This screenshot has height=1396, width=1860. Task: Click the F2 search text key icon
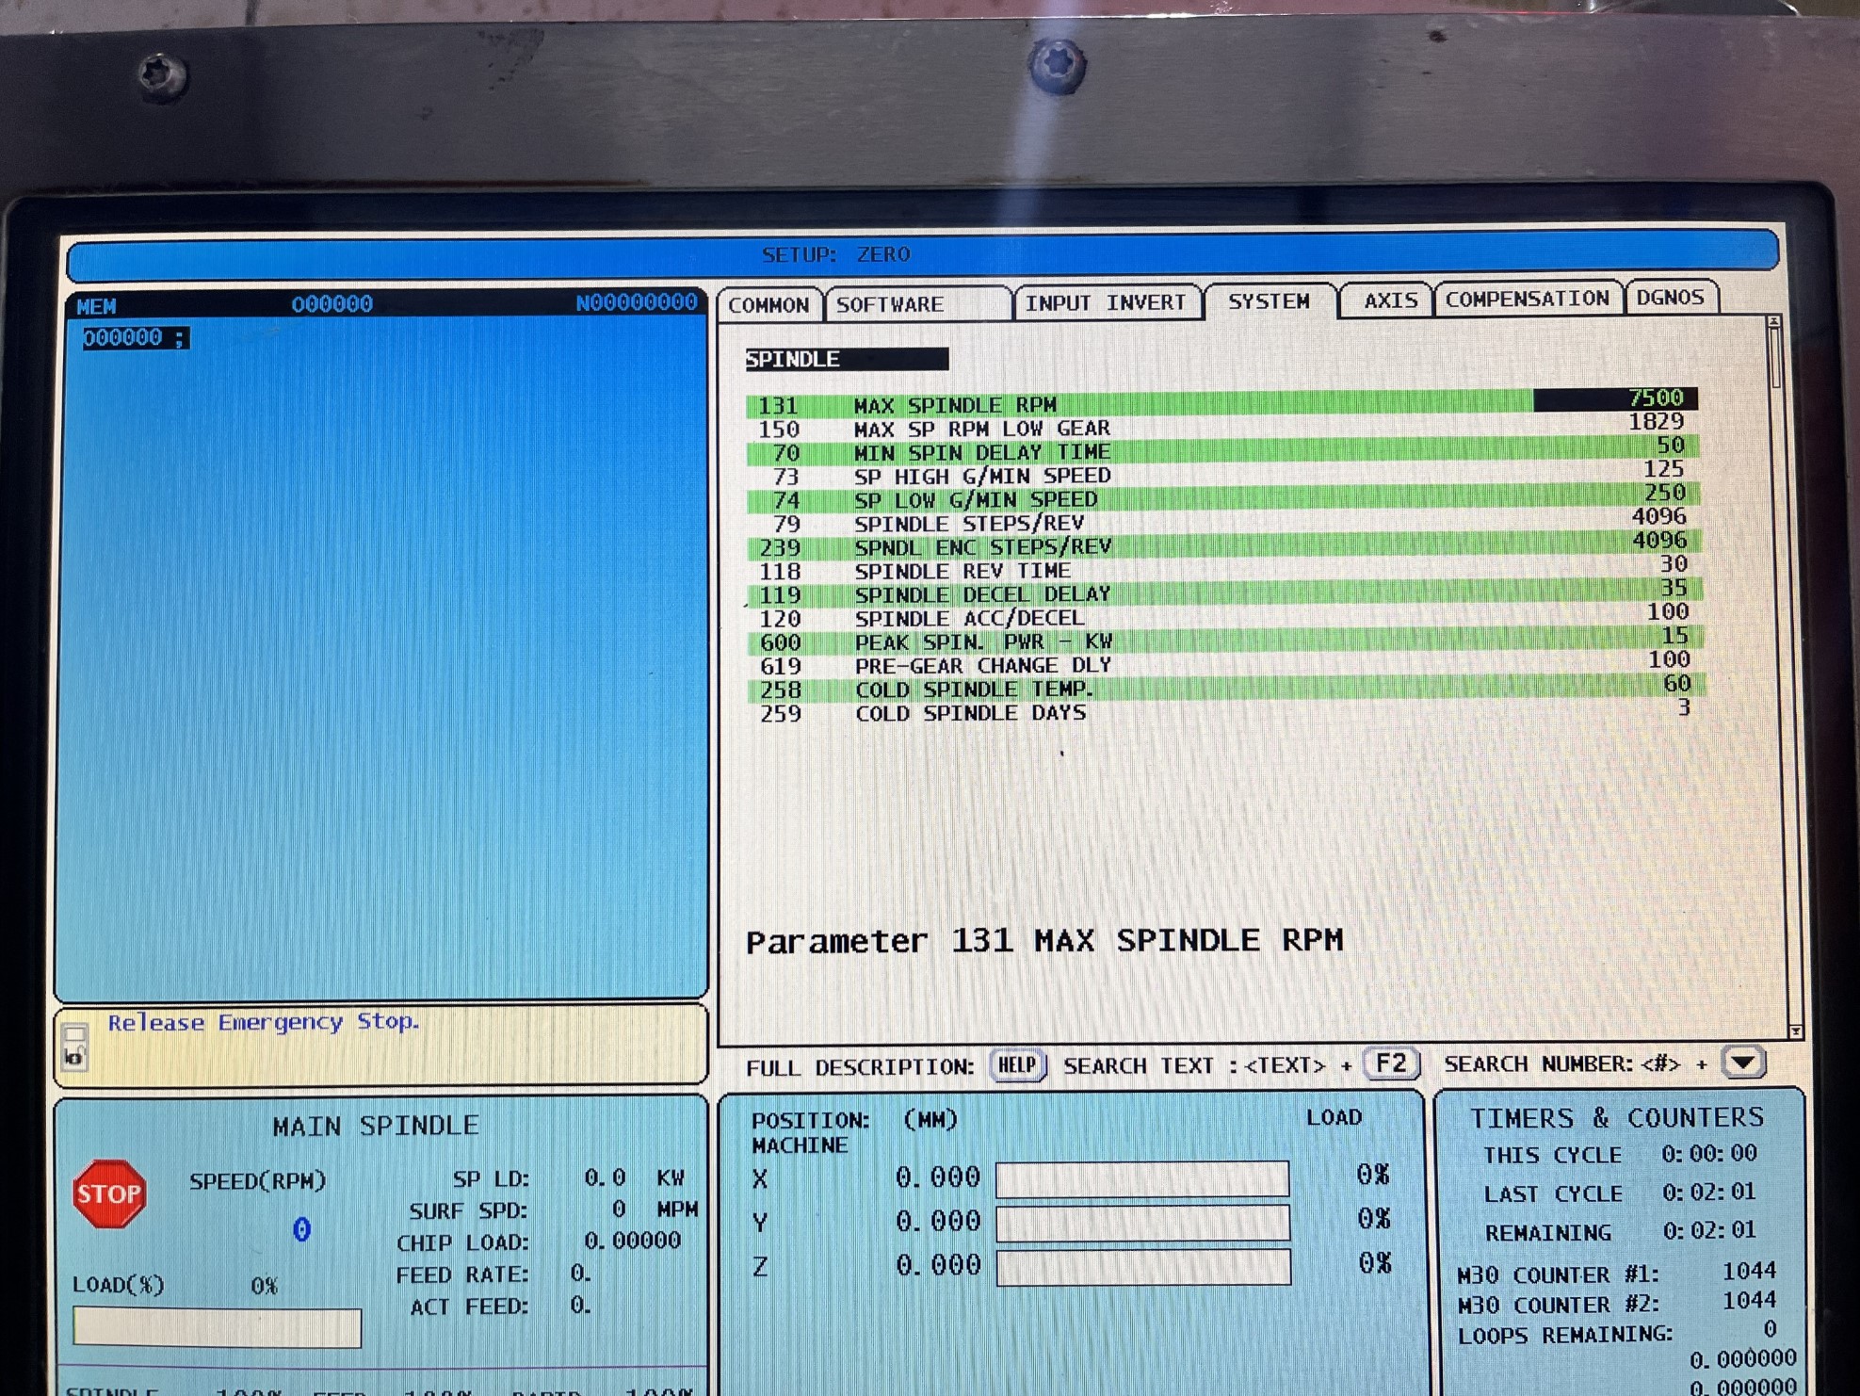pyautogui.click(x=1390, y=1064)
